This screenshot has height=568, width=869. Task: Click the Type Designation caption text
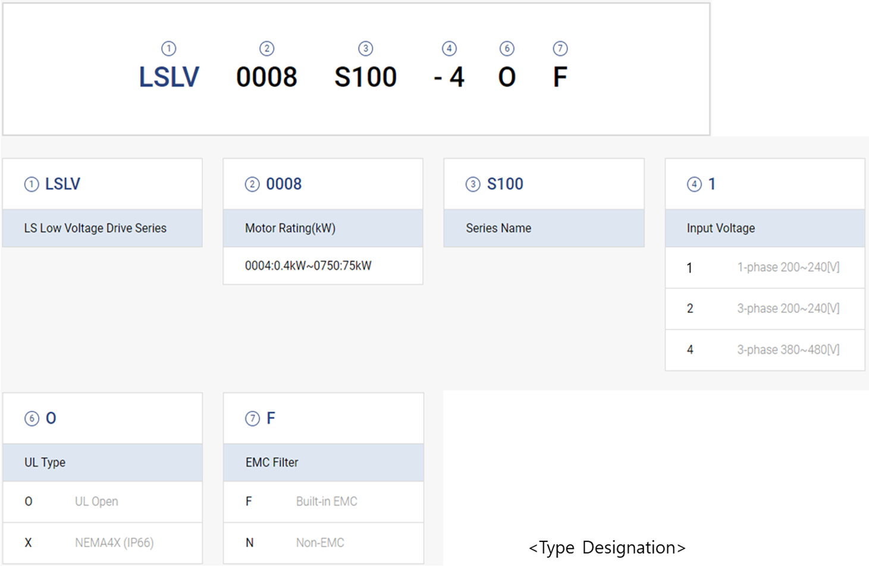[607, 547]
